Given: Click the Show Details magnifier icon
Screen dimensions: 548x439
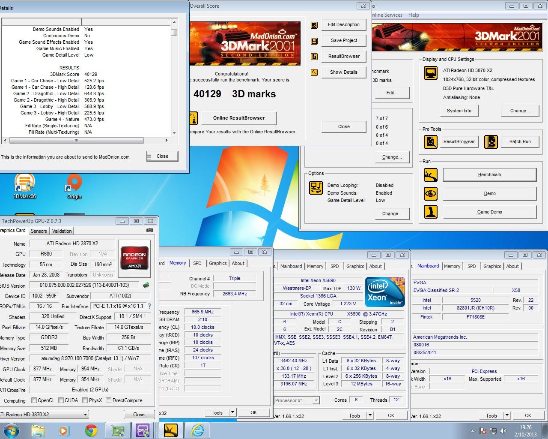Looking at the screenshot, I should (314, 72).
